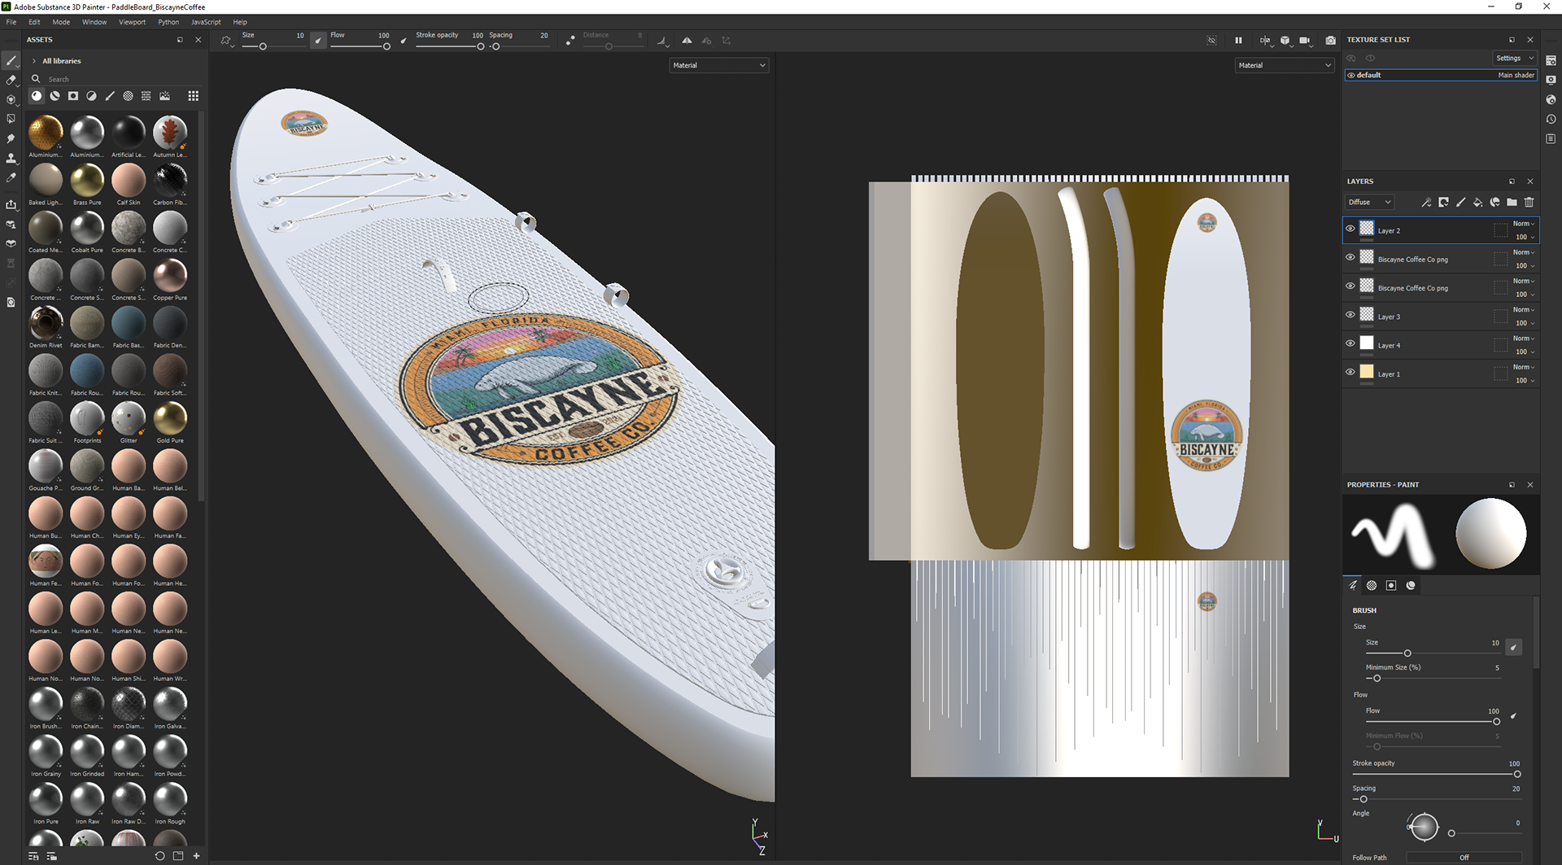The image size is (1562, 865).
Task: Open 3D/2D view mode cube dropdown
Action: point(1285,41)
